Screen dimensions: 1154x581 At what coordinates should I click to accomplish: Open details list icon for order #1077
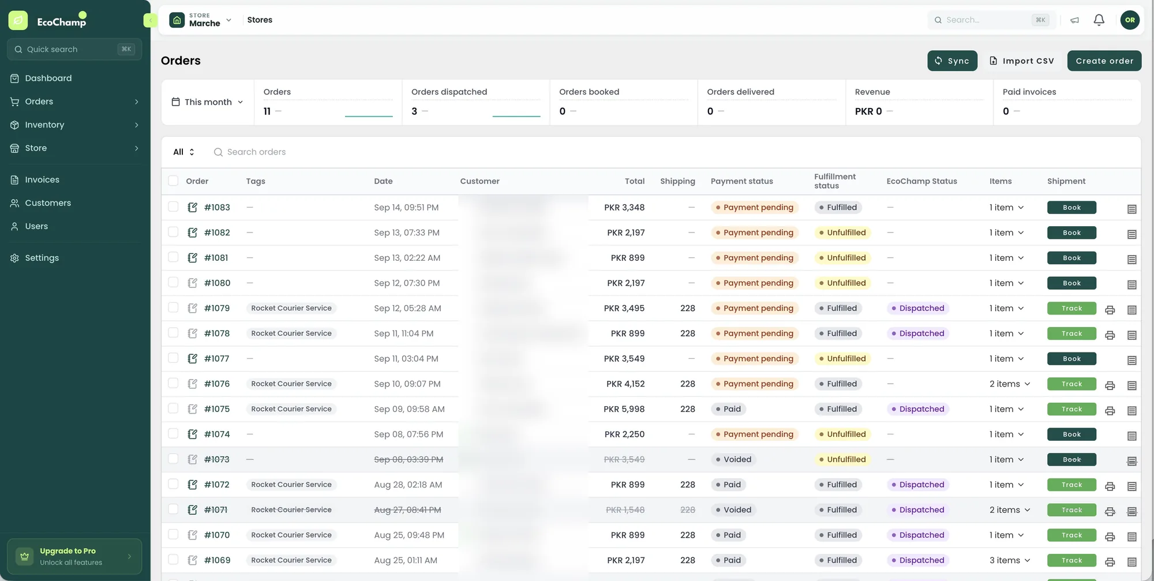(1131, 360)
